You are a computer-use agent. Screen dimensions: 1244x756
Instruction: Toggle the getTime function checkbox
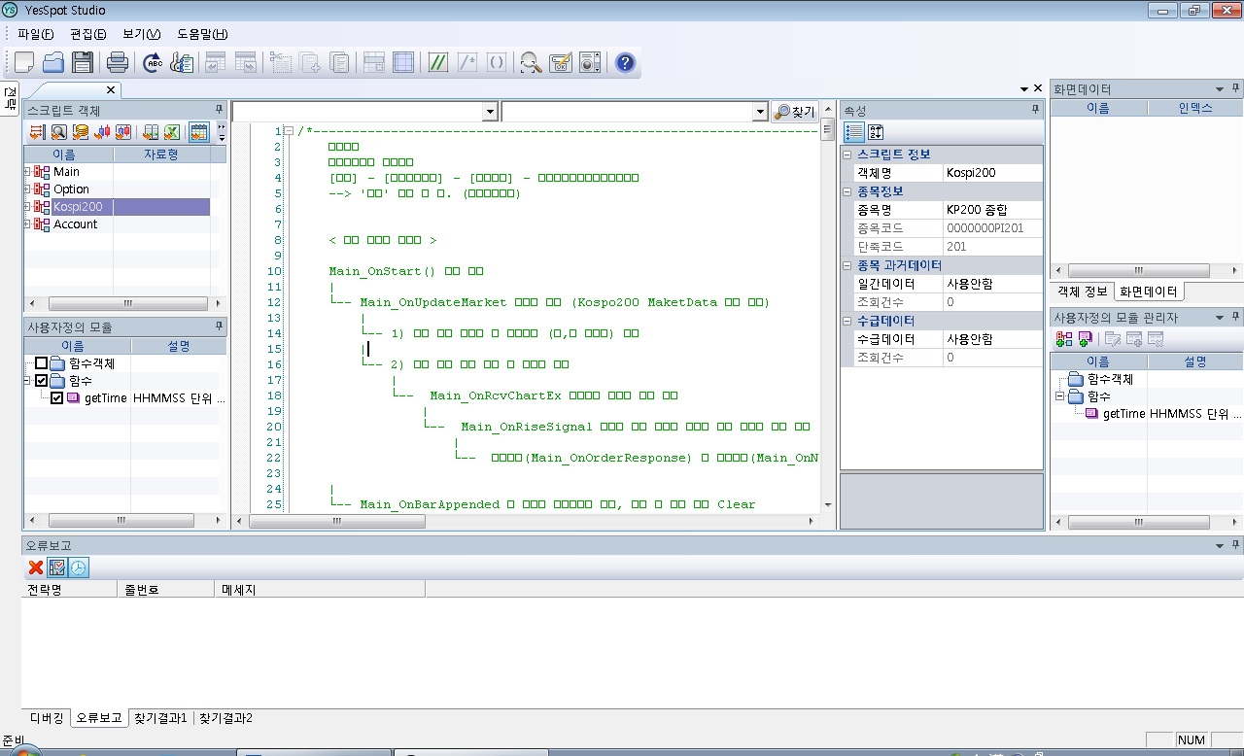pyautogui.click(x=56, y=398)
